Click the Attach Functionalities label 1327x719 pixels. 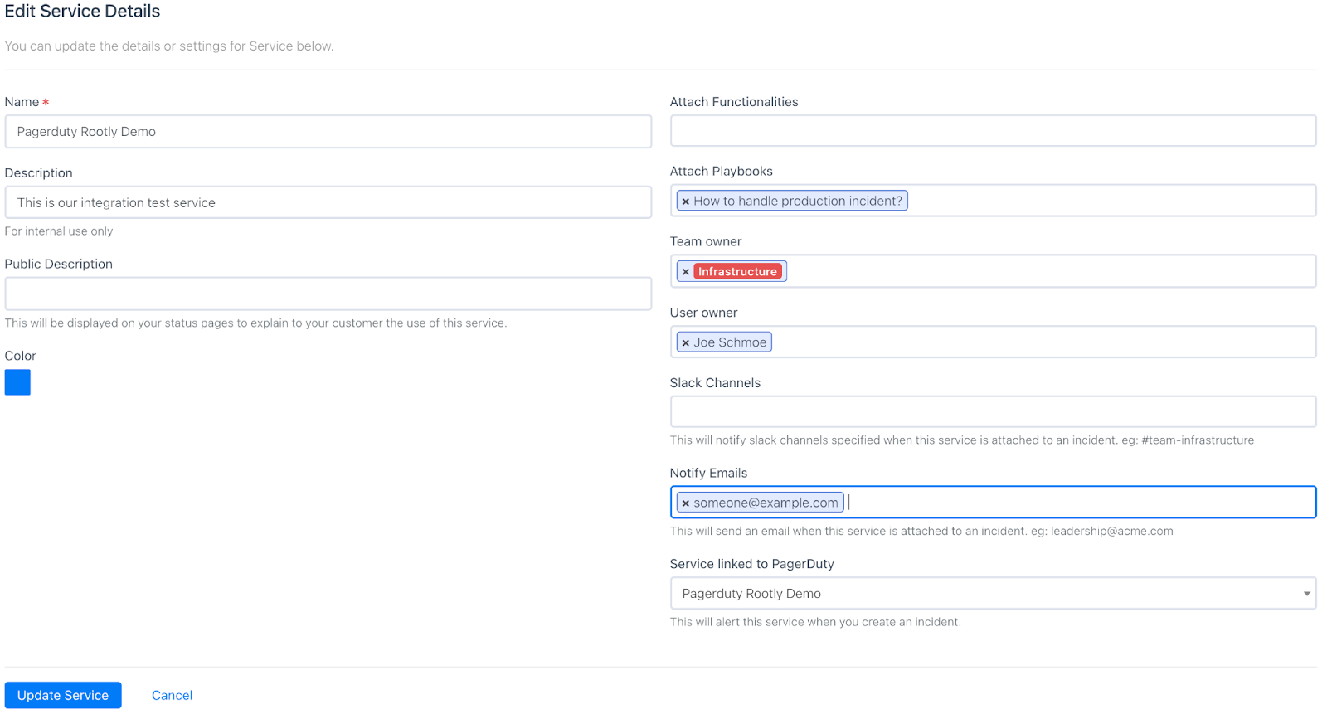coord(734,102)
